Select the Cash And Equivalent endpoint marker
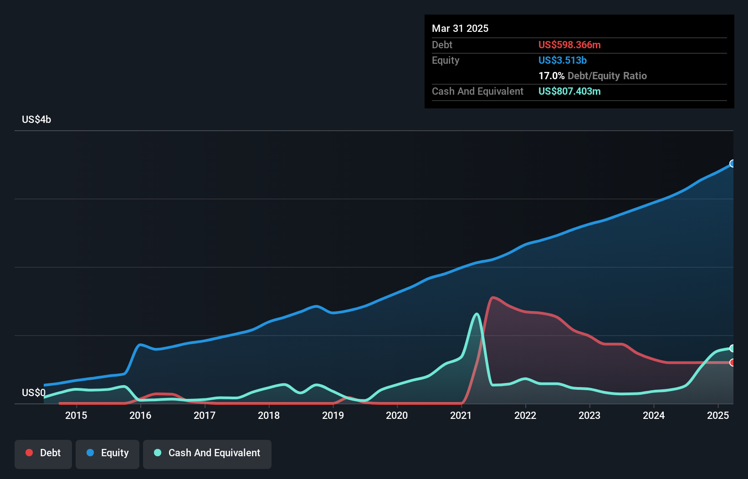Viewport: 748px width, 479px height. click(x=733, y=348)
